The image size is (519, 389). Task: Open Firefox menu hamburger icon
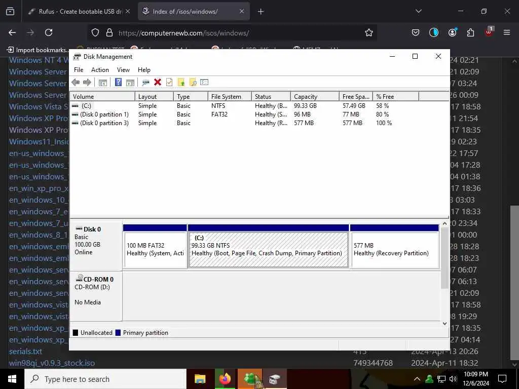(x=507, y=32)
